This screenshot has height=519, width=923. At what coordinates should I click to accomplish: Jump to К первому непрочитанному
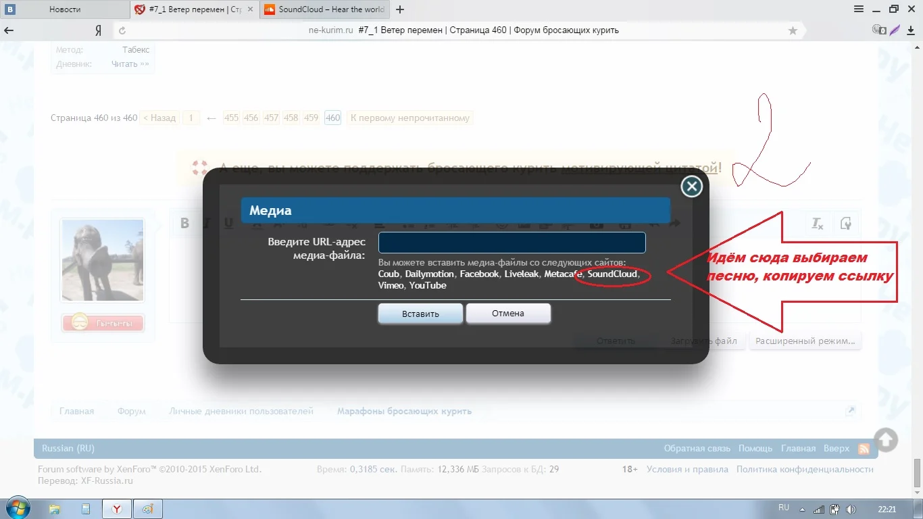pyautogui.click(x=409, y=118)
